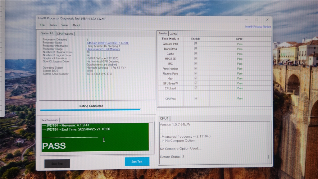This screenshot has height=179, width=318.
Task: Open the Test Summary tab
Action: coord(50,120)
